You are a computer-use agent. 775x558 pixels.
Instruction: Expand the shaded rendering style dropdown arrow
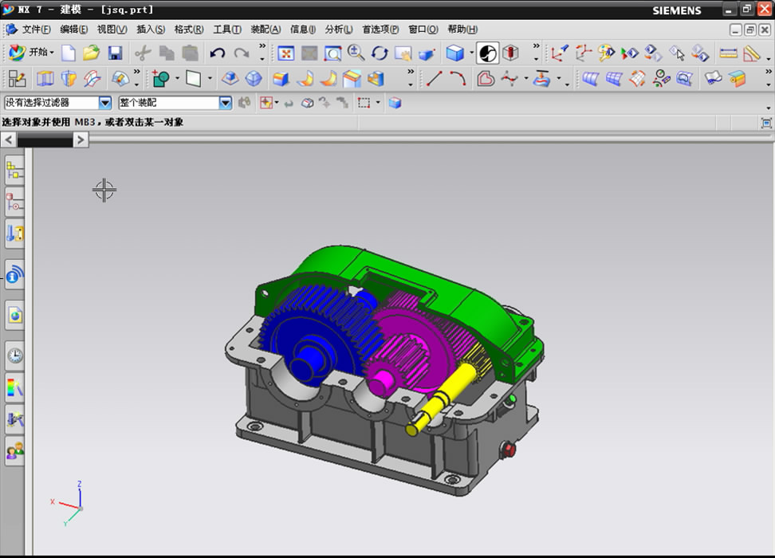click(471, 53)
